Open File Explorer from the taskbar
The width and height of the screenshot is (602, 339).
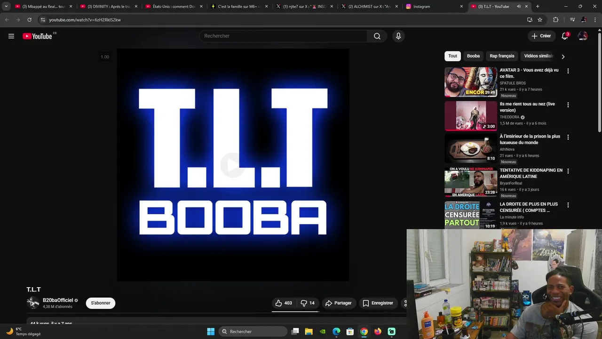(309, 331)
